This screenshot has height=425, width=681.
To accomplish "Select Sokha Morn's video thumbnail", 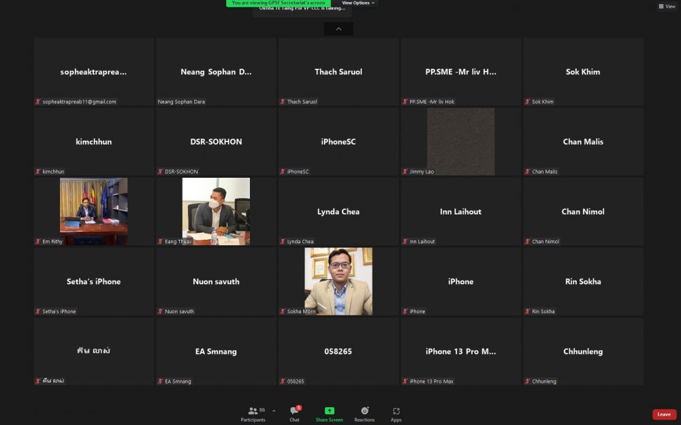I will click(338, 281).
